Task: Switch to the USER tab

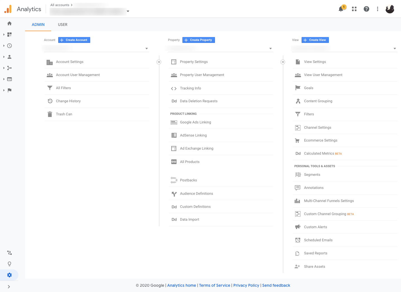Action: [x=63, y=25]
